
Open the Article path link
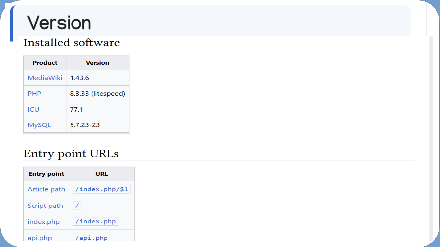click(x=46, y=189)
